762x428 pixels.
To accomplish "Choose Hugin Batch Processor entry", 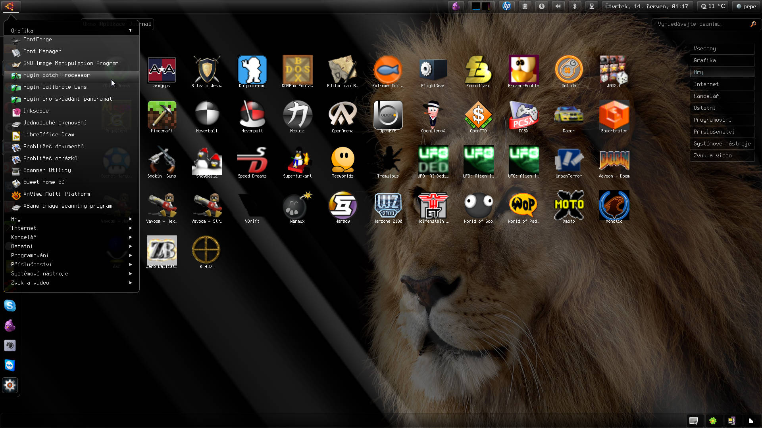I will click(71, 75).
